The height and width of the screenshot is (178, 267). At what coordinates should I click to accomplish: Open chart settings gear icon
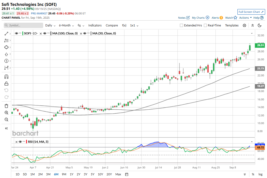(x=244, y=25)
